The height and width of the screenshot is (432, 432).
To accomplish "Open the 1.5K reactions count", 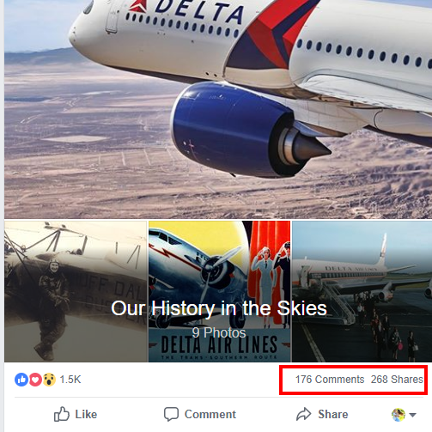I will [70, 380].
